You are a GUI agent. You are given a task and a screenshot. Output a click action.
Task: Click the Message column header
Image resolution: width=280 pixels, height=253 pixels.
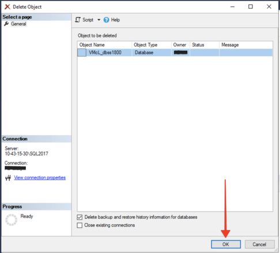tap(246, 45)
